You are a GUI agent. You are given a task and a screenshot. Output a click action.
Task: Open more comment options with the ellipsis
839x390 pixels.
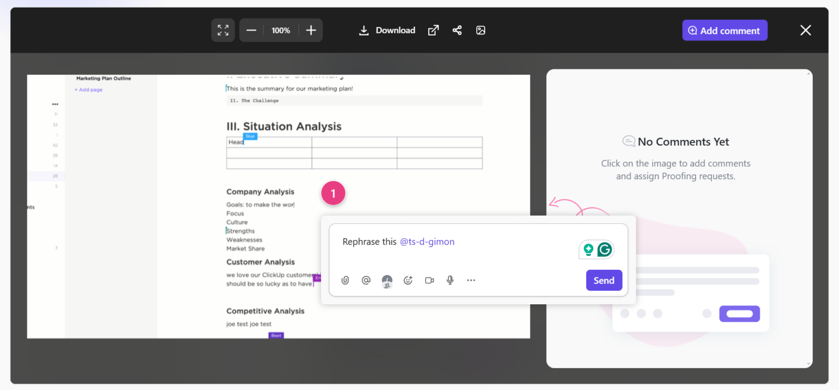471,280
